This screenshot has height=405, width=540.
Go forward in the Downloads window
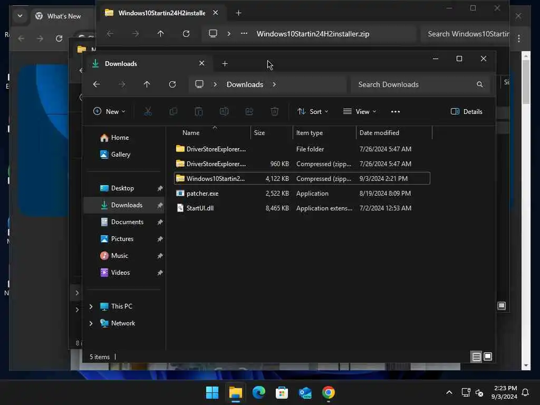pyautogui.click(x=122, y=84)
